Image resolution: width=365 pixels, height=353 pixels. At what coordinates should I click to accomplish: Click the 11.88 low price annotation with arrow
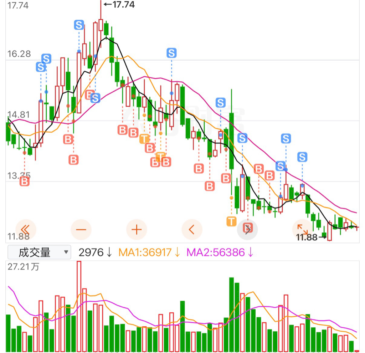pos(311,237)
